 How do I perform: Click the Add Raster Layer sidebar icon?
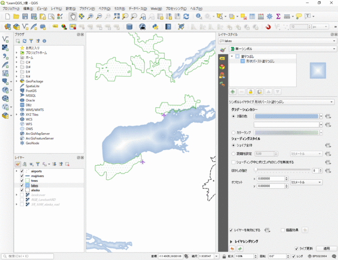pyautogui.click(x=5, y=48)
